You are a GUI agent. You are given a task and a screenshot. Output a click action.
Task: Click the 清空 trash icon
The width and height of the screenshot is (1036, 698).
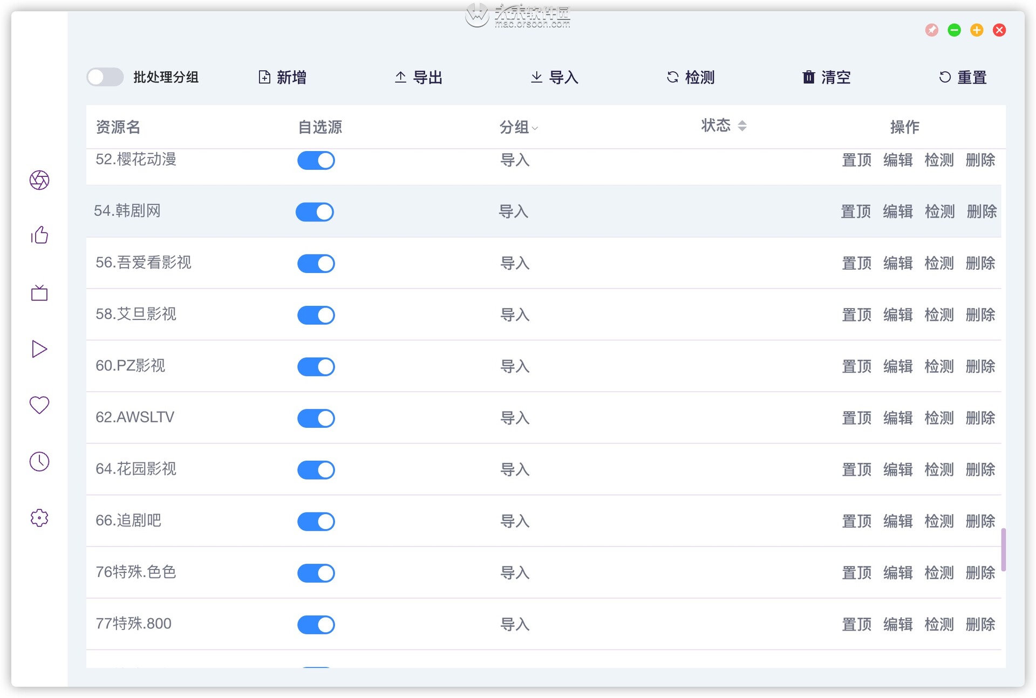[x=808, y=77]
